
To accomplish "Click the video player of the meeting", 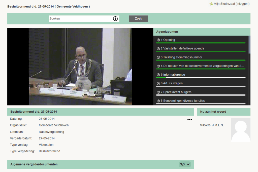I will pos(80,66).
